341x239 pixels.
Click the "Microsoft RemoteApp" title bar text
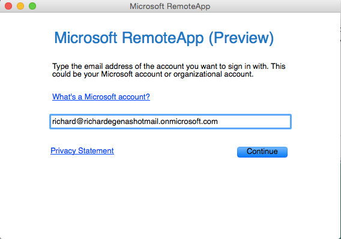pyautogui.click(x=170, y=7)
